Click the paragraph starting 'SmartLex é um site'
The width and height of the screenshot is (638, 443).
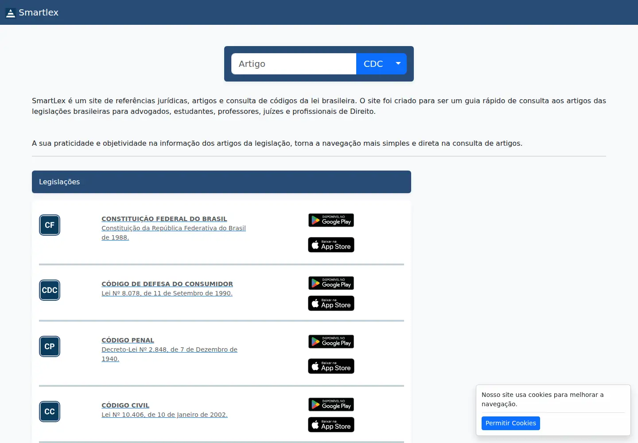click(319, 106)
